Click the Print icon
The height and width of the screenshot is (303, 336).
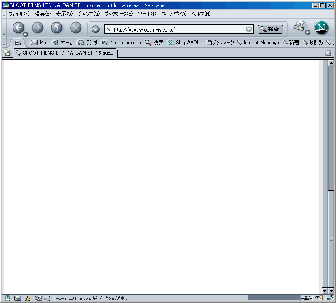(x=299, y=26)
